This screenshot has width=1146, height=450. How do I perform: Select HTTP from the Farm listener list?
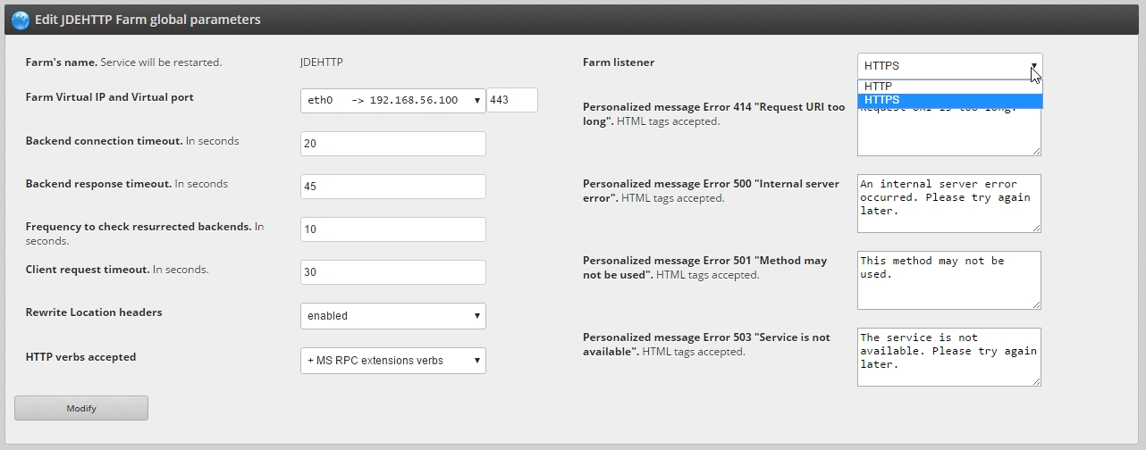(x=949, y=87)
